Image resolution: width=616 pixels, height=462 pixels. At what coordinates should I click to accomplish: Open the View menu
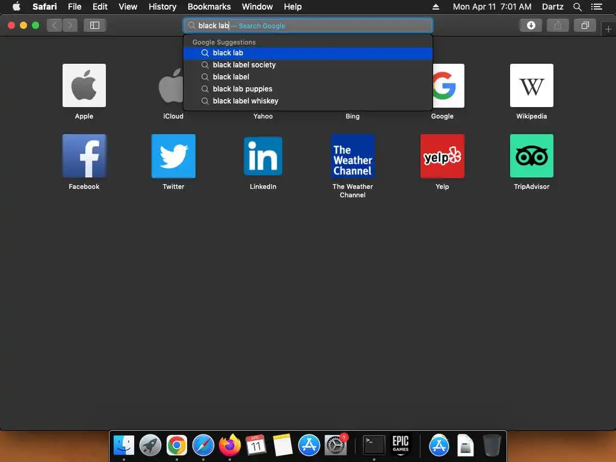point(128,7)
